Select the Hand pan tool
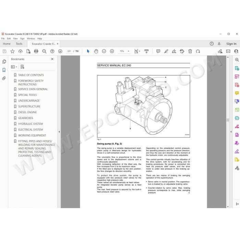Image resolution: width=240 pixels, height=240 pixels. (96, 51)
